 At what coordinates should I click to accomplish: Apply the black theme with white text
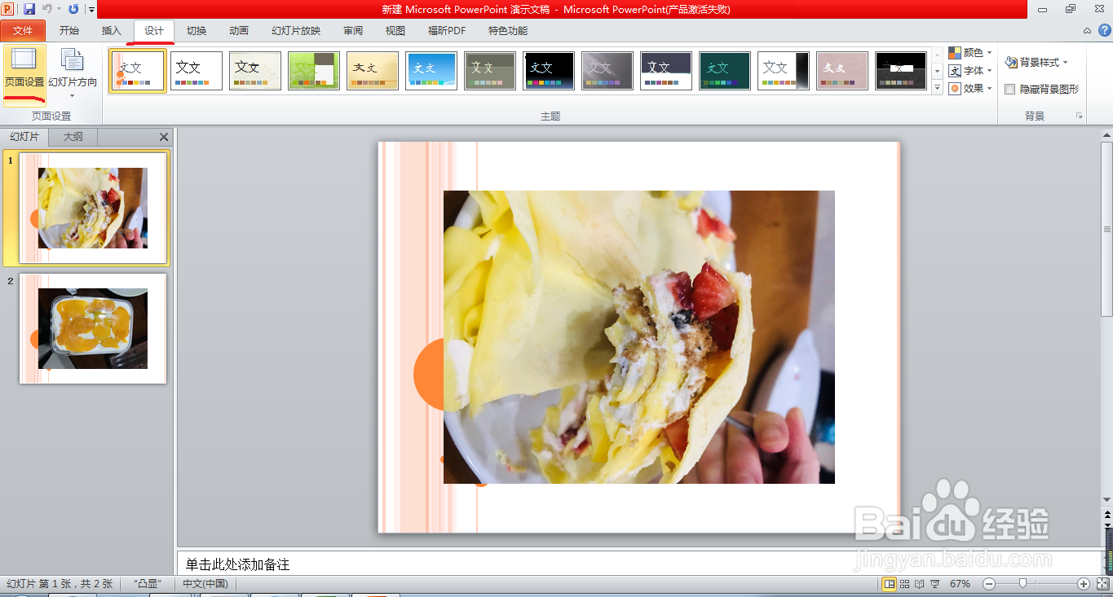coord(549,71)
